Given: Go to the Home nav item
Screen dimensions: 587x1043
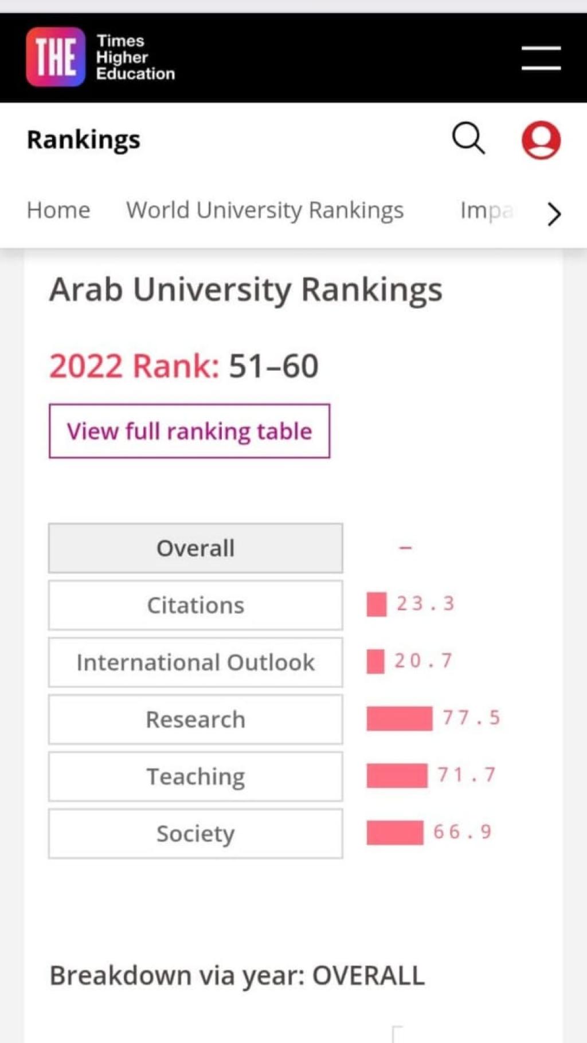Looking at the screenshot, I should pos(58,210).
